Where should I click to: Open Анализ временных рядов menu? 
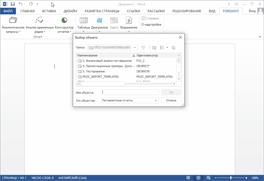[40, 25]
